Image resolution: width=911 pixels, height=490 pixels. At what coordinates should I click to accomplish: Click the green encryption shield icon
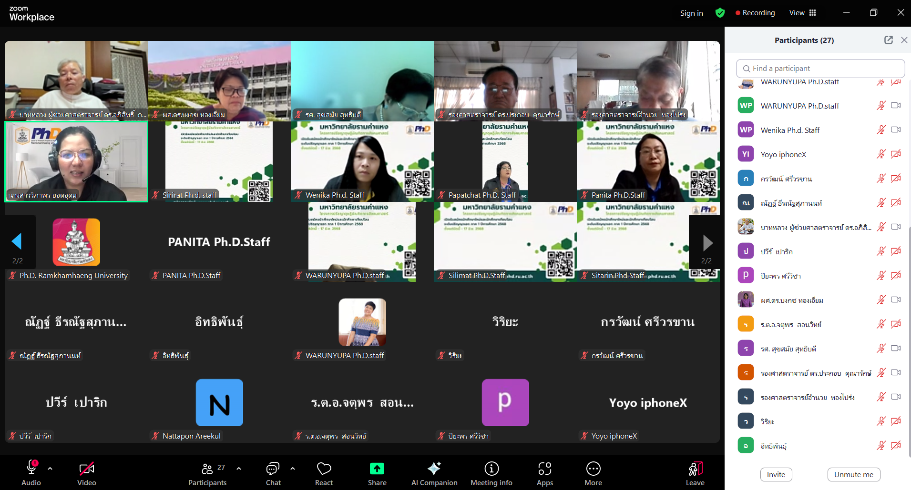pyautogui.click(x=720, y=13)
